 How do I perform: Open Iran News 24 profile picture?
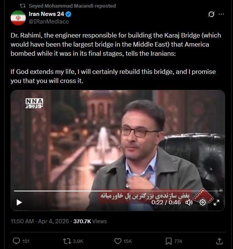[18, 18]
